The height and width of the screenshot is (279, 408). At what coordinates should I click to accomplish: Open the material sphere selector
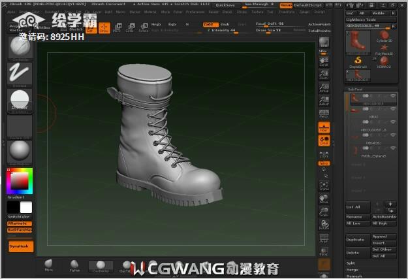point(20,153)
